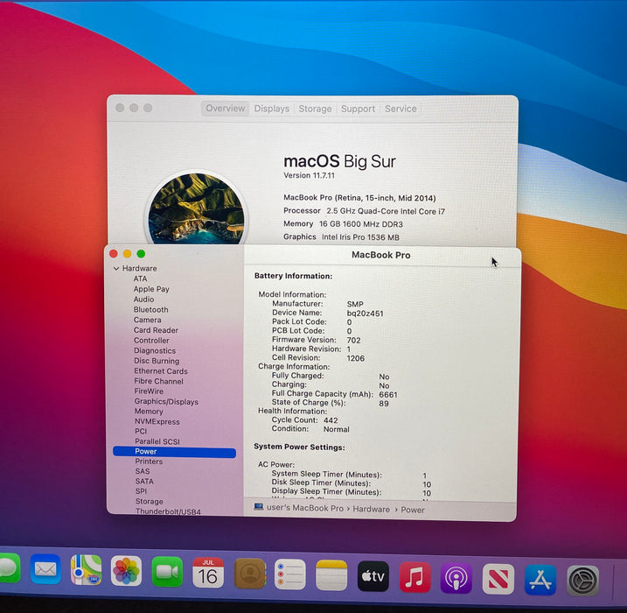Open the Mail app in the Dock
Image resolution: width=627 pixels, height=613 pixels.
[45, 569]
